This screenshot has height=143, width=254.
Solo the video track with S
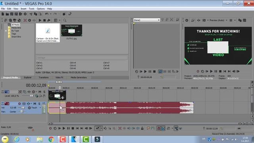44,92
